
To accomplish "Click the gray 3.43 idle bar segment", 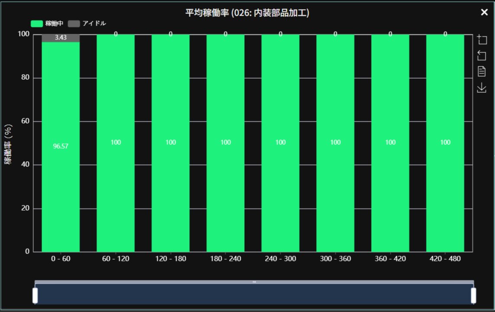I will tap(61, 38).
